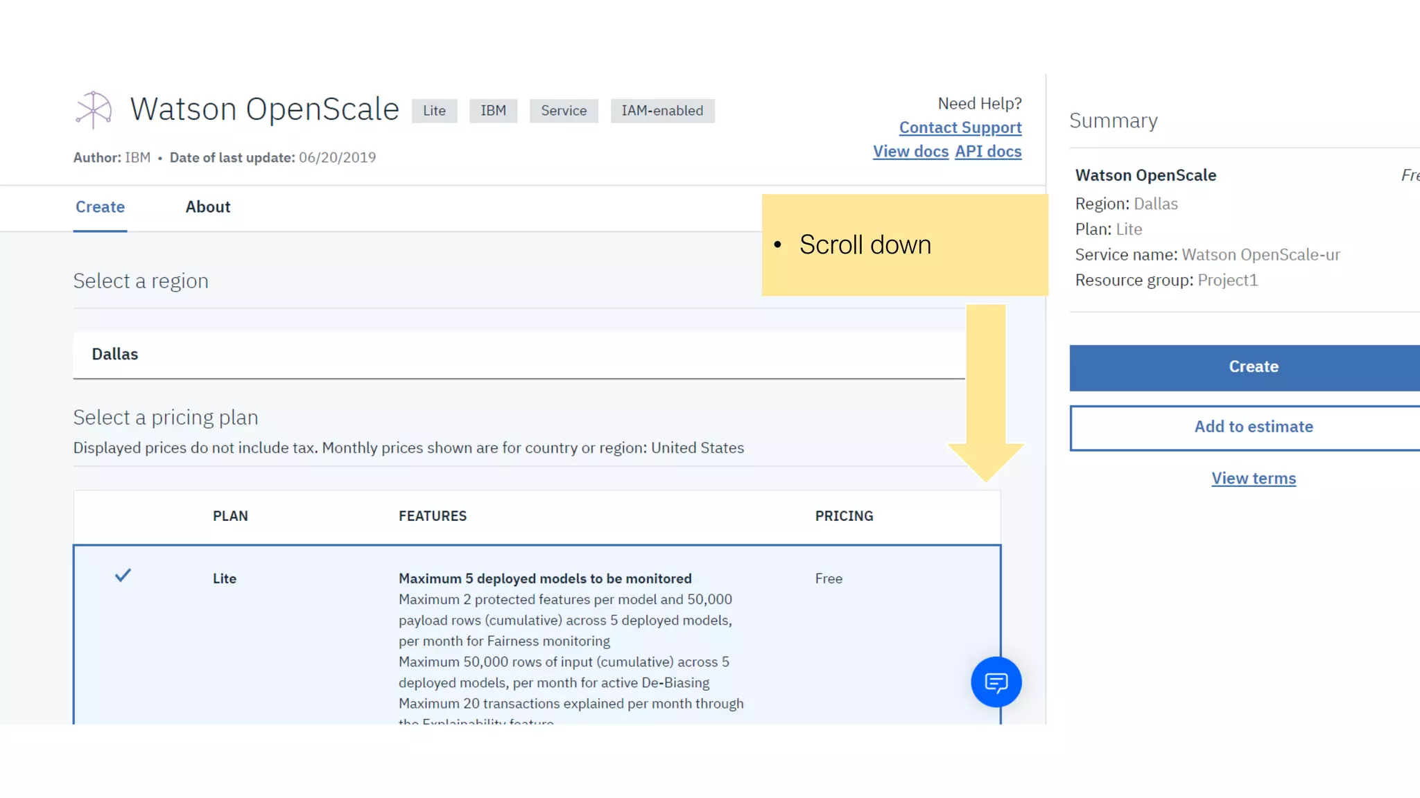Open the Contact Support link
The width and height of the screenshot is (1420, 798).
point(960,128)
